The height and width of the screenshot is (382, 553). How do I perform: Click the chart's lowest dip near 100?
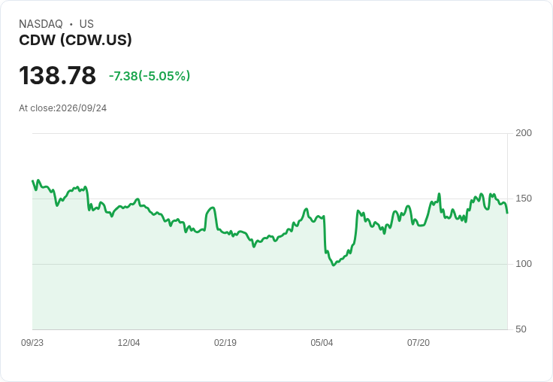[x=334, y=265]
